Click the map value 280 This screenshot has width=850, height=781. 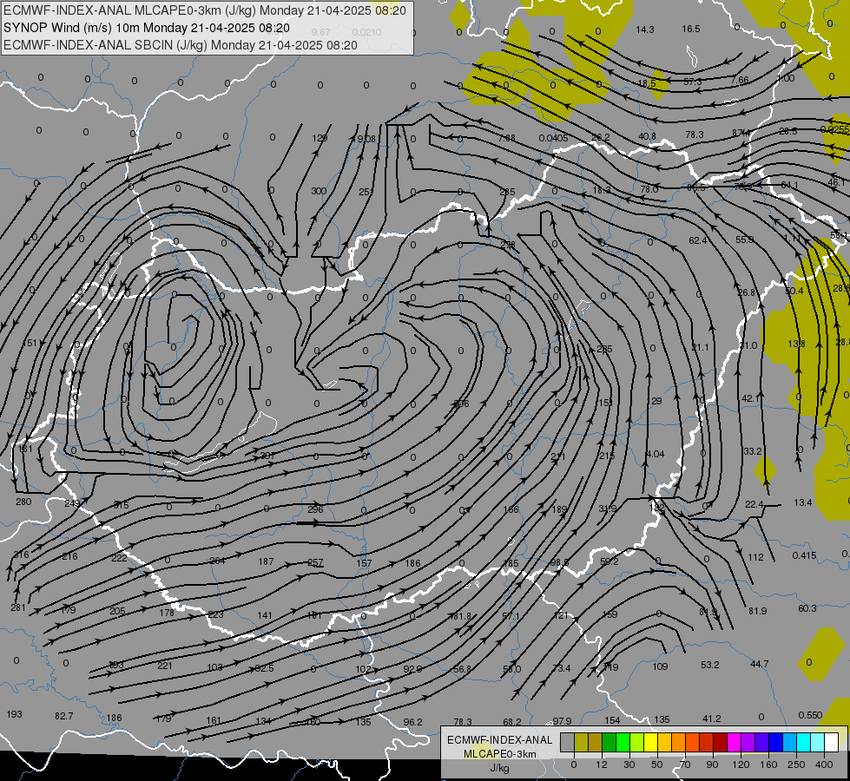[x=23, y=502]
